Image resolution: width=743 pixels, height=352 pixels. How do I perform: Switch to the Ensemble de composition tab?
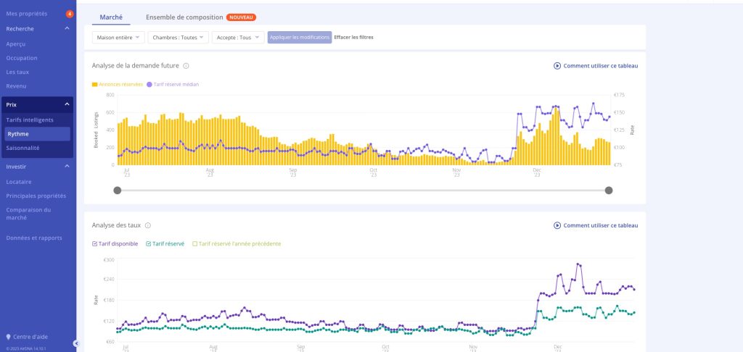pyautogui.click(x=184, y=17)
